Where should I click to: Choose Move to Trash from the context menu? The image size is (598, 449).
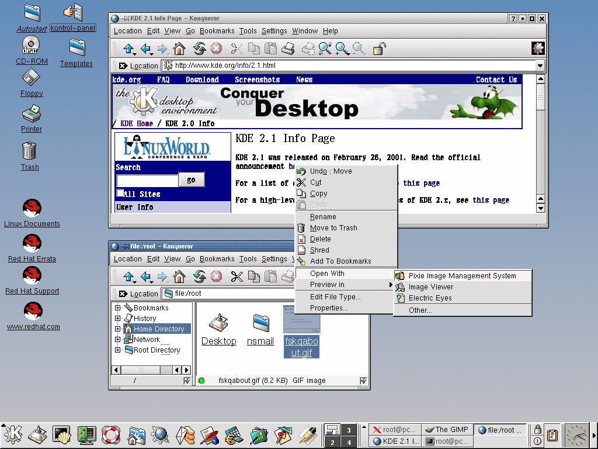(346, 228)
